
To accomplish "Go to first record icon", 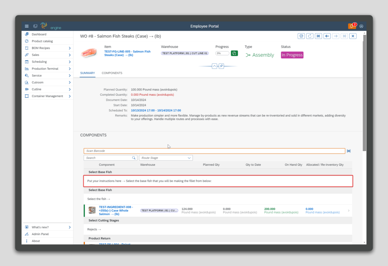I will (318, 36).
